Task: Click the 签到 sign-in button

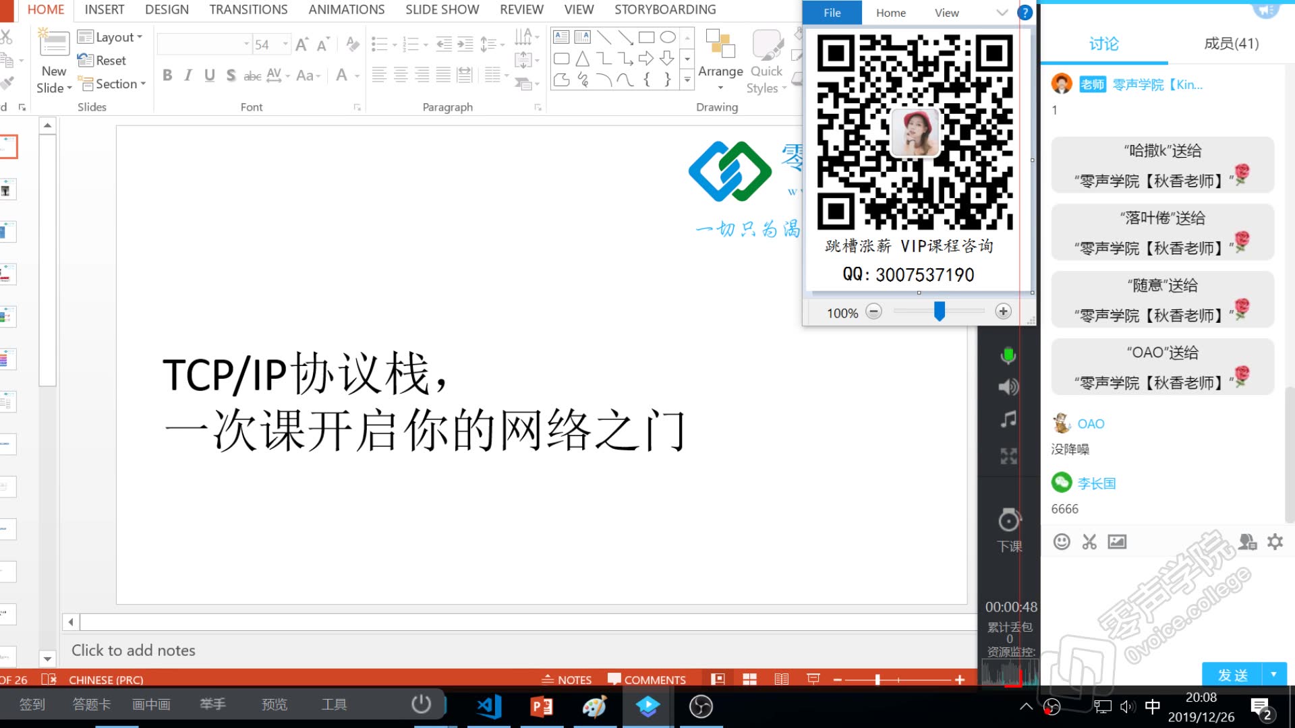Action: [32, 704]
